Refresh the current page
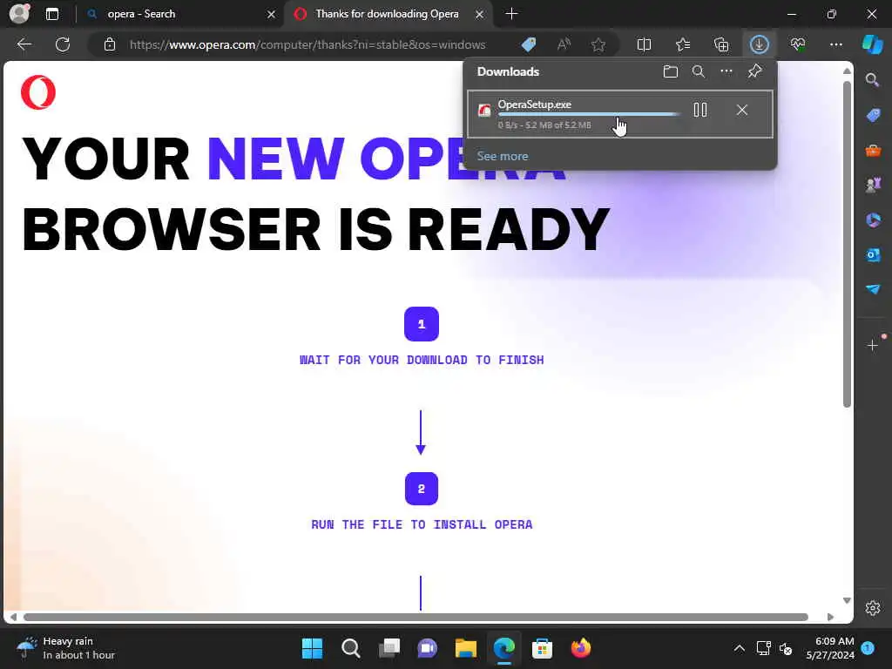This screenshot has height=669, width=892. [63, 44]
